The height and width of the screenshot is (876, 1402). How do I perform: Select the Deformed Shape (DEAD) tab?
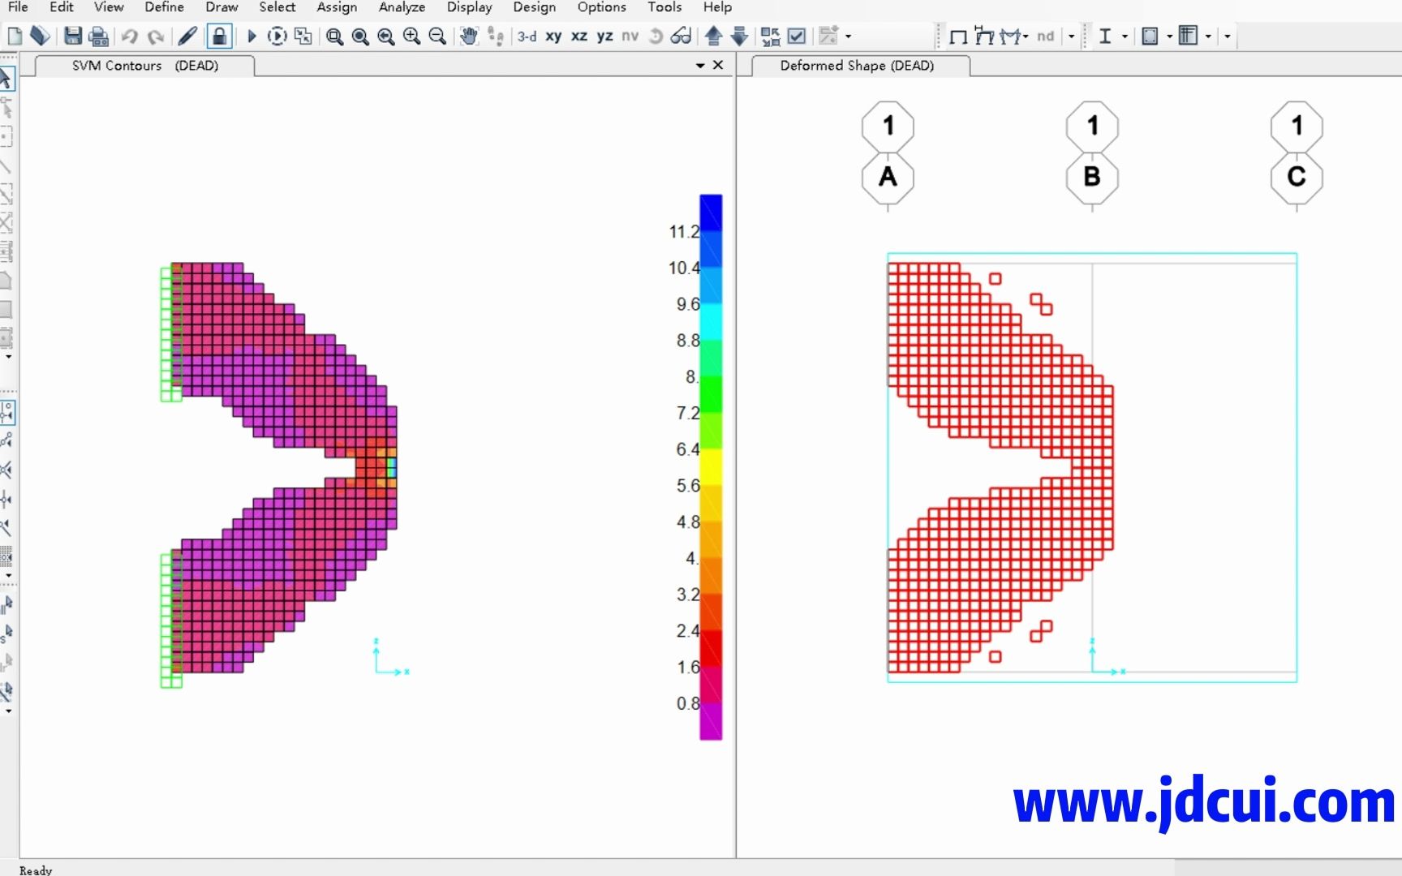click(x=860, y=66)
